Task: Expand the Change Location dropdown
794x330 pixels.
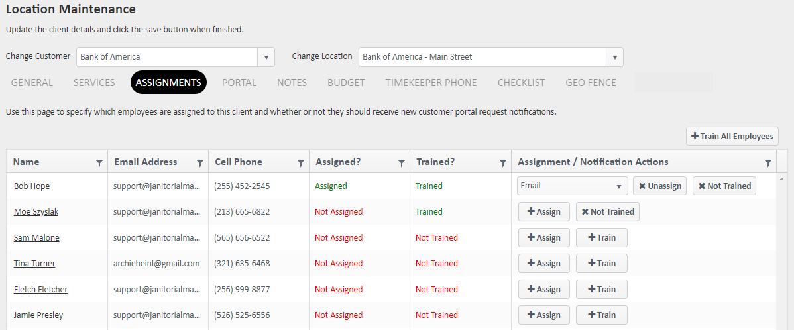Action: (x=614, y=57)
